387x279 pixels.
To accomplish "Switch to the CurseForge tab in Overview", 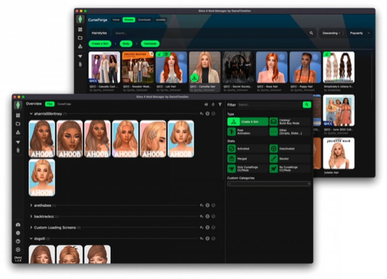I will pyautogui.click(x=64, y=104).
